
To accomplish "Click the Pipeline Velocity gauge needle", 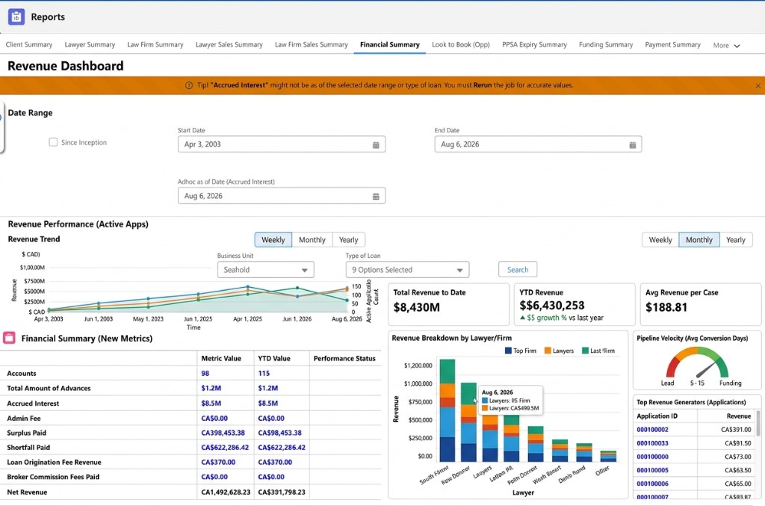I will pyautogui.click(x=706, y=369).
